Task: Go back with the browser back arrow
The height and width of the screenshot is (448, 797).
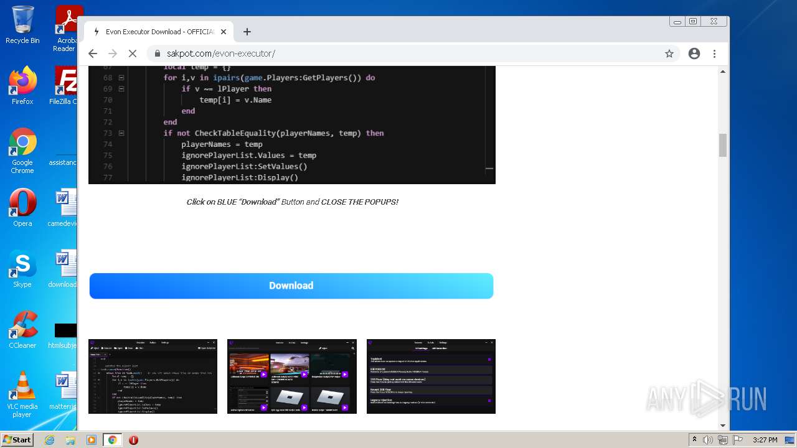Action: (93, 54)
